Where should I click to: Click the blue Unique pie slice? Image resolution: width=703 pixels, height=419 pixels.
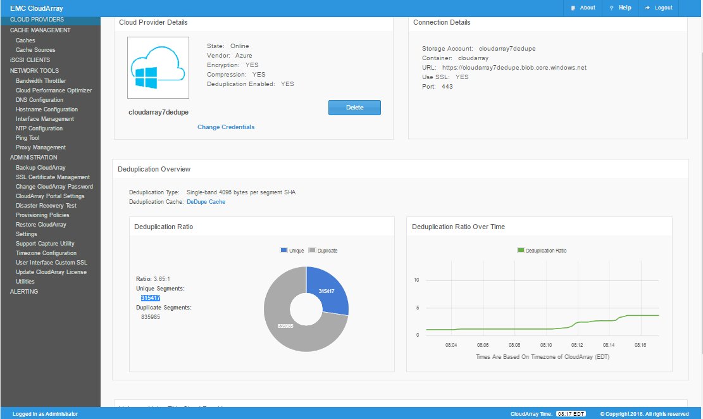(328, 290)
